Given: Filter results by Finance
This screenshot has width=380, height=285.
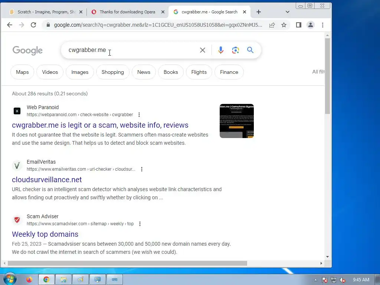Looking at the screenshot, I should (x=229, y=72).
